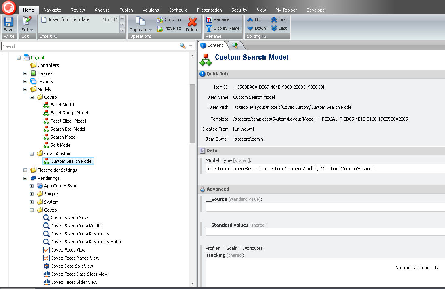This screenshot has height=289, width=445.
Task: Click the Devices tree icon
Action: point(33,73)
